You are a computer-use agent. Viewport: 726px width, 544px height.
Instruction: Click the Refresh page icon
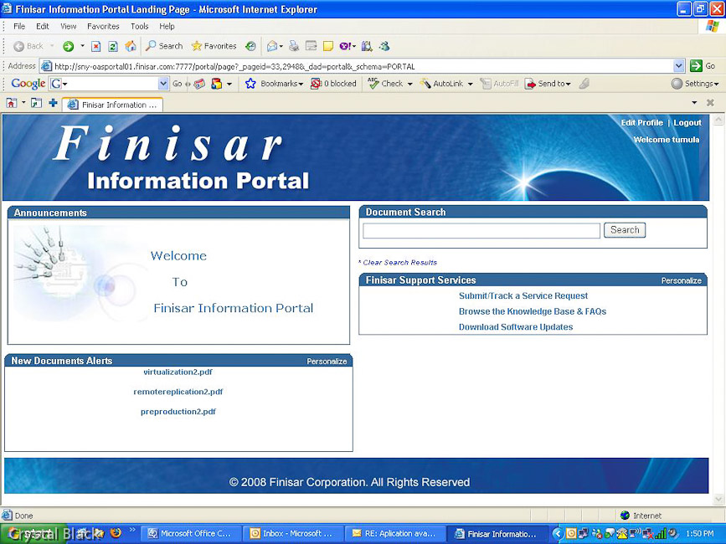tap(113, 46)
